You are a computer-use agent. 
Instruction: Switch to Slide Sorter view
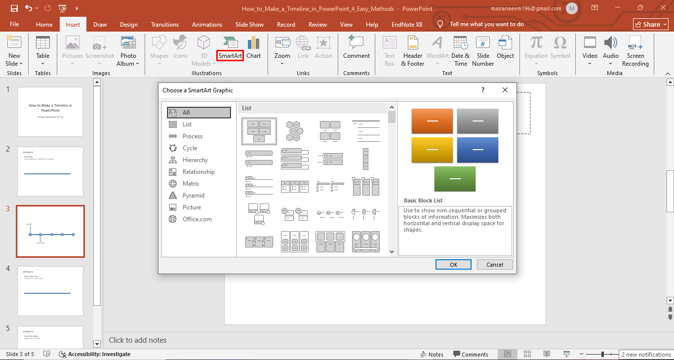(x=527, y=354)
